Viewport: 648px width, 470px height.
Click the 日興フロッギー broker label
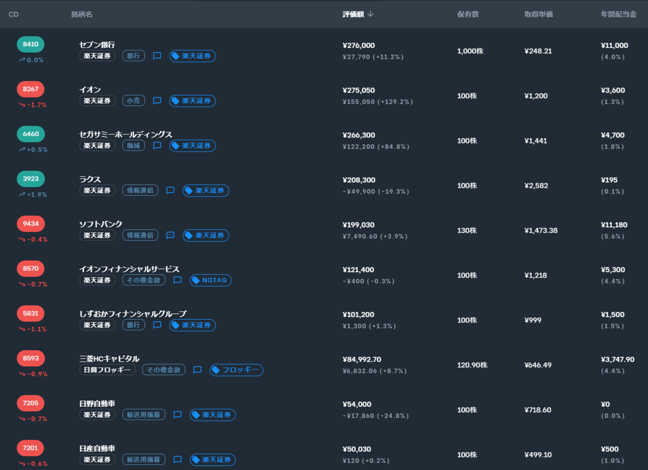107,370
